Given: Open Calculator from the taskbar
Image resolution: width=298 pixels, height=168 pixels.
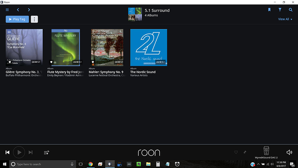Looking at the screenshot, I should click(158, 164).
